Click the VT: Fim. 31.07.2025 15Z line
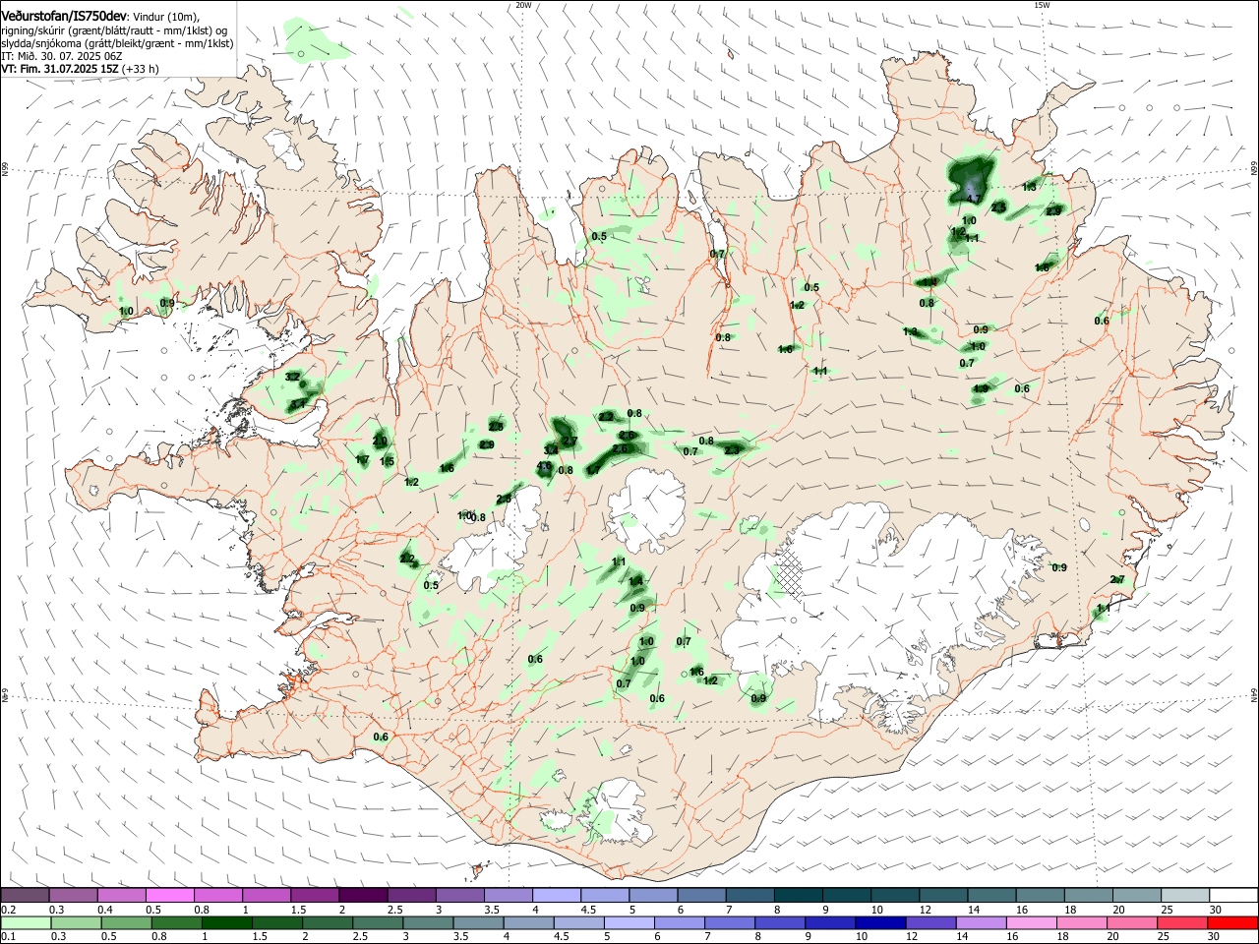 (60, 69)
